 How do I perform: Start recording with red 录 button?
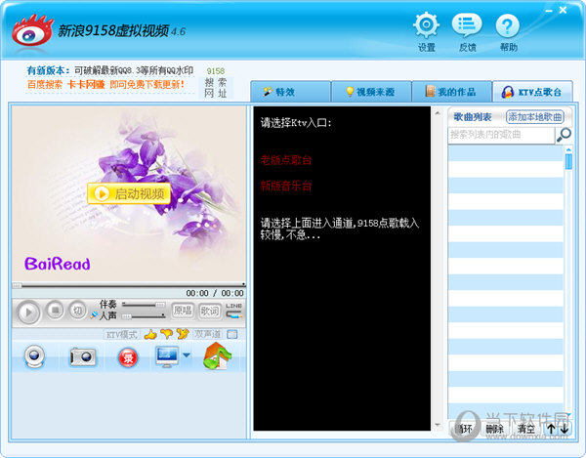(x=128, y=357)
